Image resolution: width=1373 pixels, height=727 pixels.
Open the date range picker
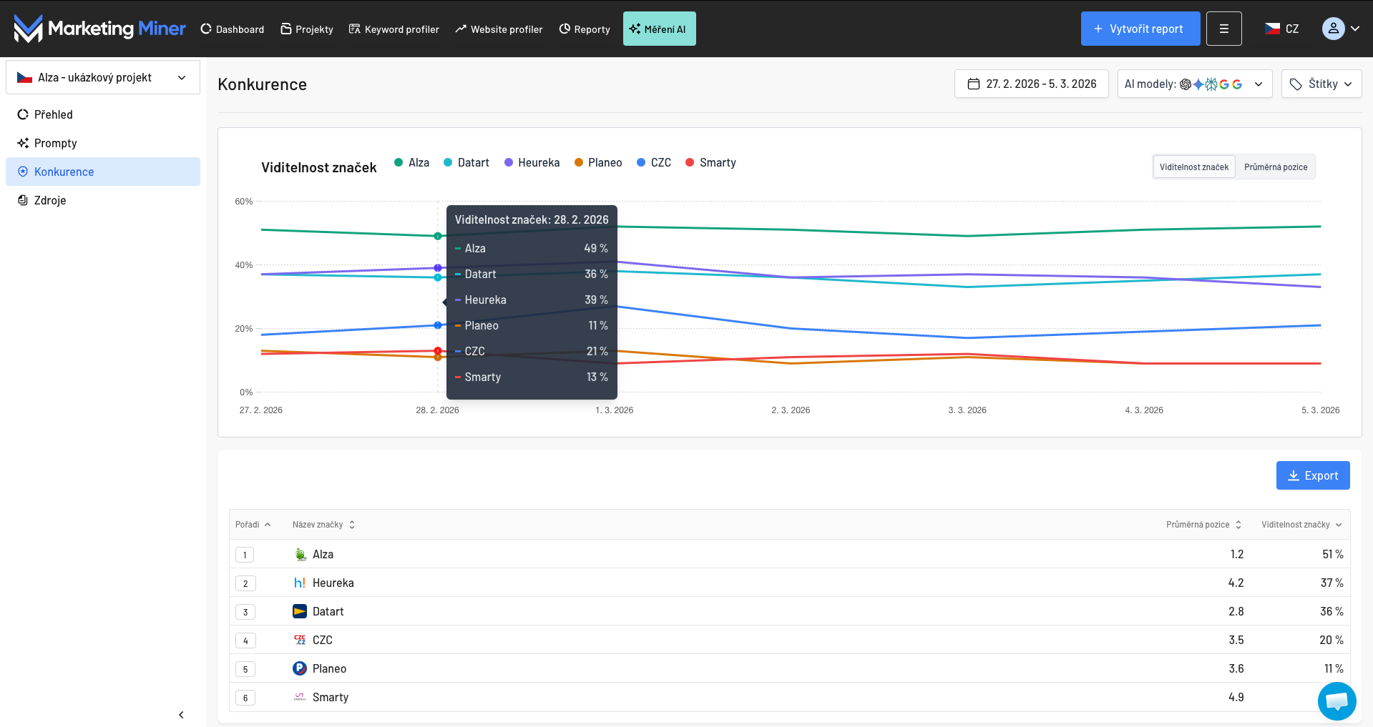tap(1031, 84)
